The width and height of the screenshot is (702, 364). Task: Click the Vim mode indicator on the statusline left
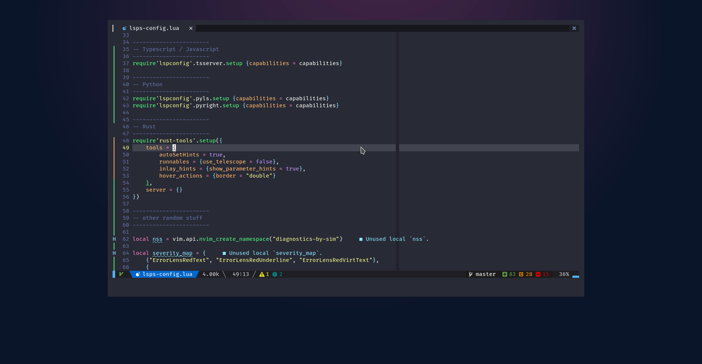(120, 274)
